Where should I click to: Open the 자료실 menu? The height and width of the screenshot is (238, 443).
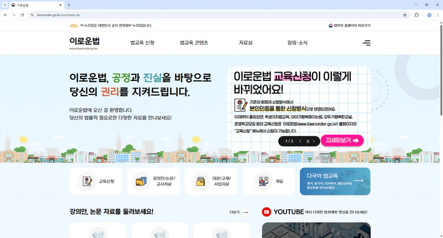point(246,43)
